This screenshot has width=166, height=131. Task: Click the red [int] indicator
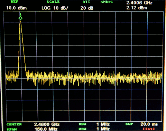(x=149, y=129)
